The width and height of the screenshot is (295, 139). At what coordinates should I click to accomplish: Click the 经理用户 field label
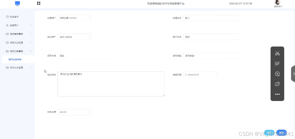[x=51, y=18]
